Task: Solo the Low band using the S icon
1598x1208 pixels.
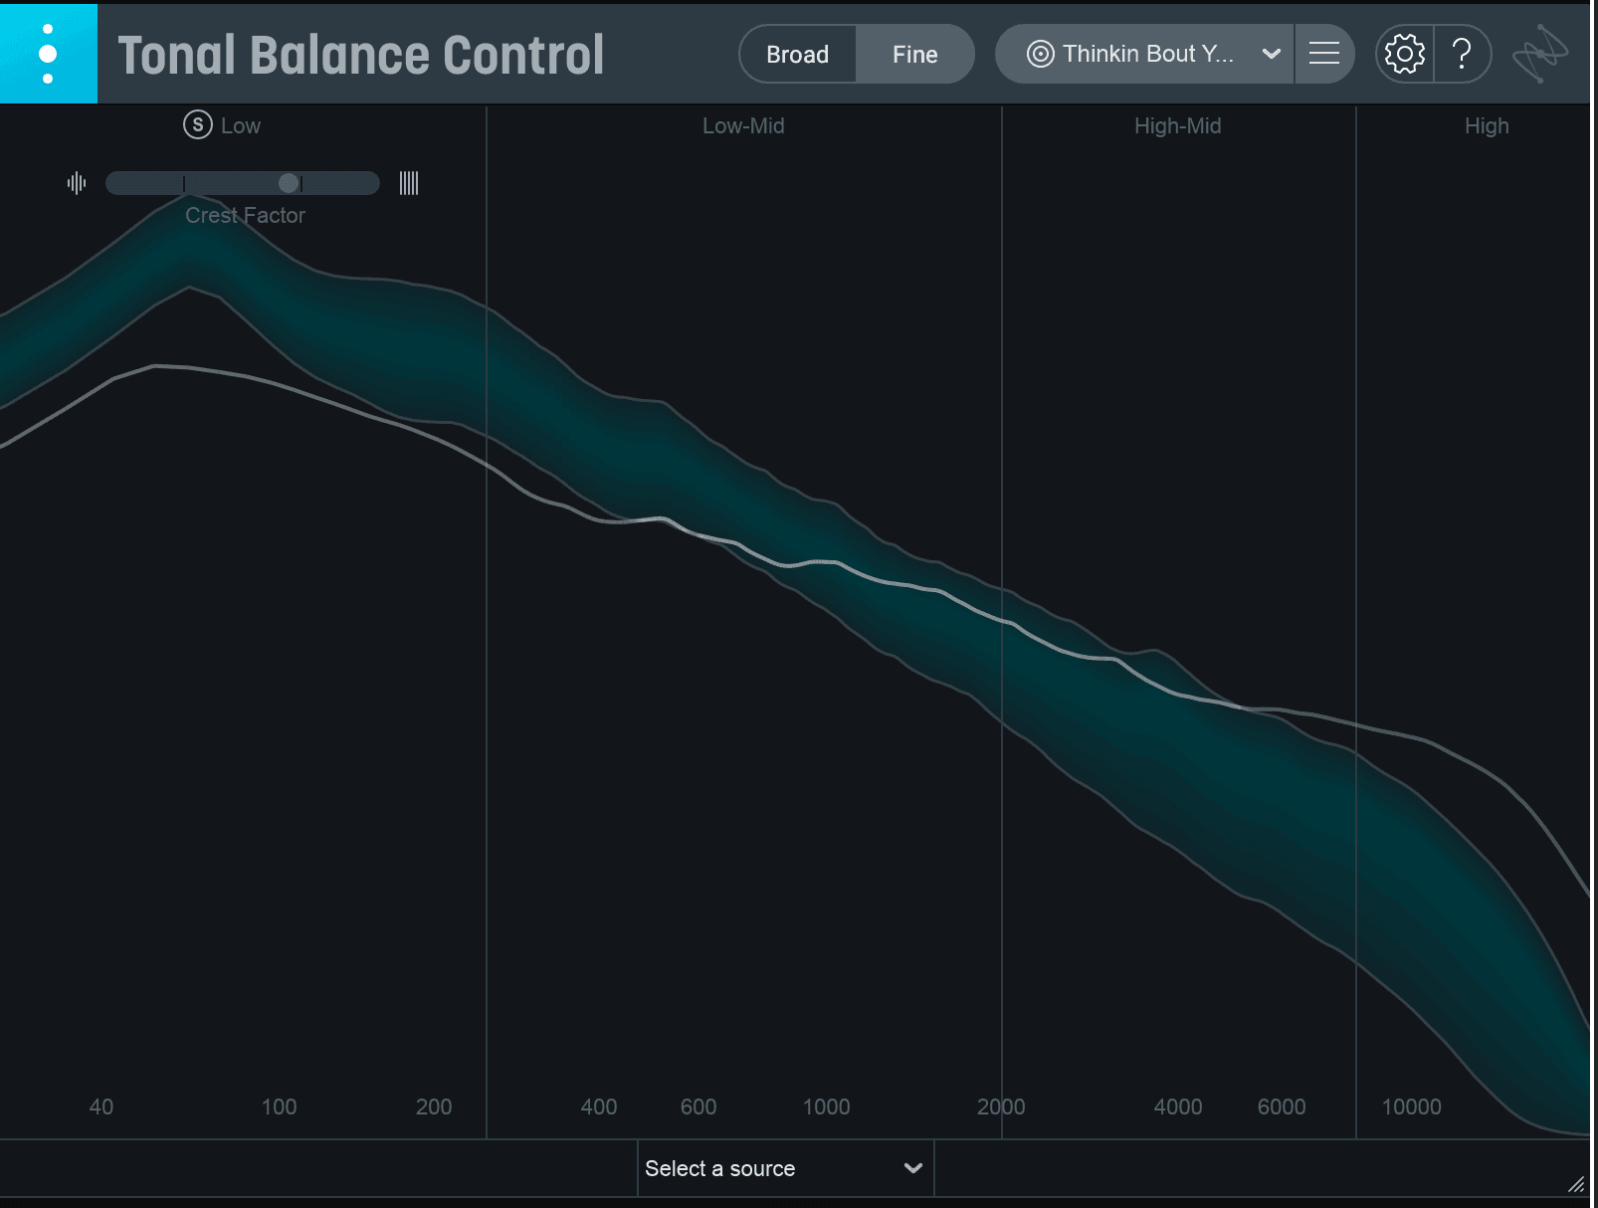Action: tap(198, 125)
